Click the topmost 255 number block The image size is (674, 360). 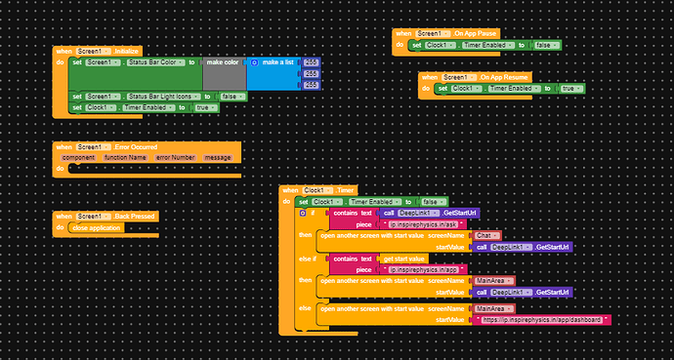point(311,62)
